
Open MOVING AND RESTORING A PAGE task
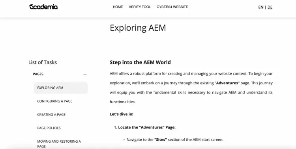(x=59, y=144)
